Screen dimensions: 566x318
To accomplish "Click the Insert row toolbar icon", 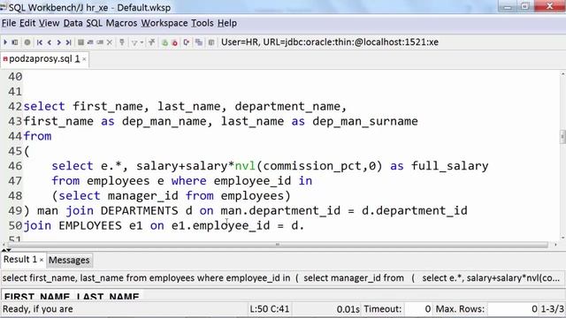I will pyautogui.click(x=90, y=42).
